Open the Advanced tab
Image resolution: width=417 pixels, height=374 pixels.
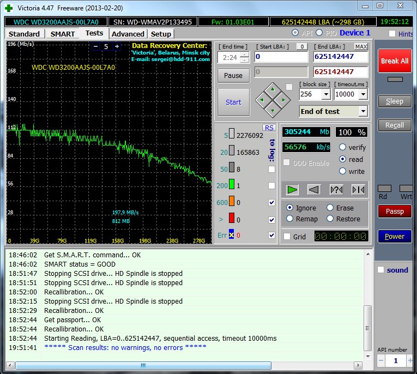tap(128, 34)
